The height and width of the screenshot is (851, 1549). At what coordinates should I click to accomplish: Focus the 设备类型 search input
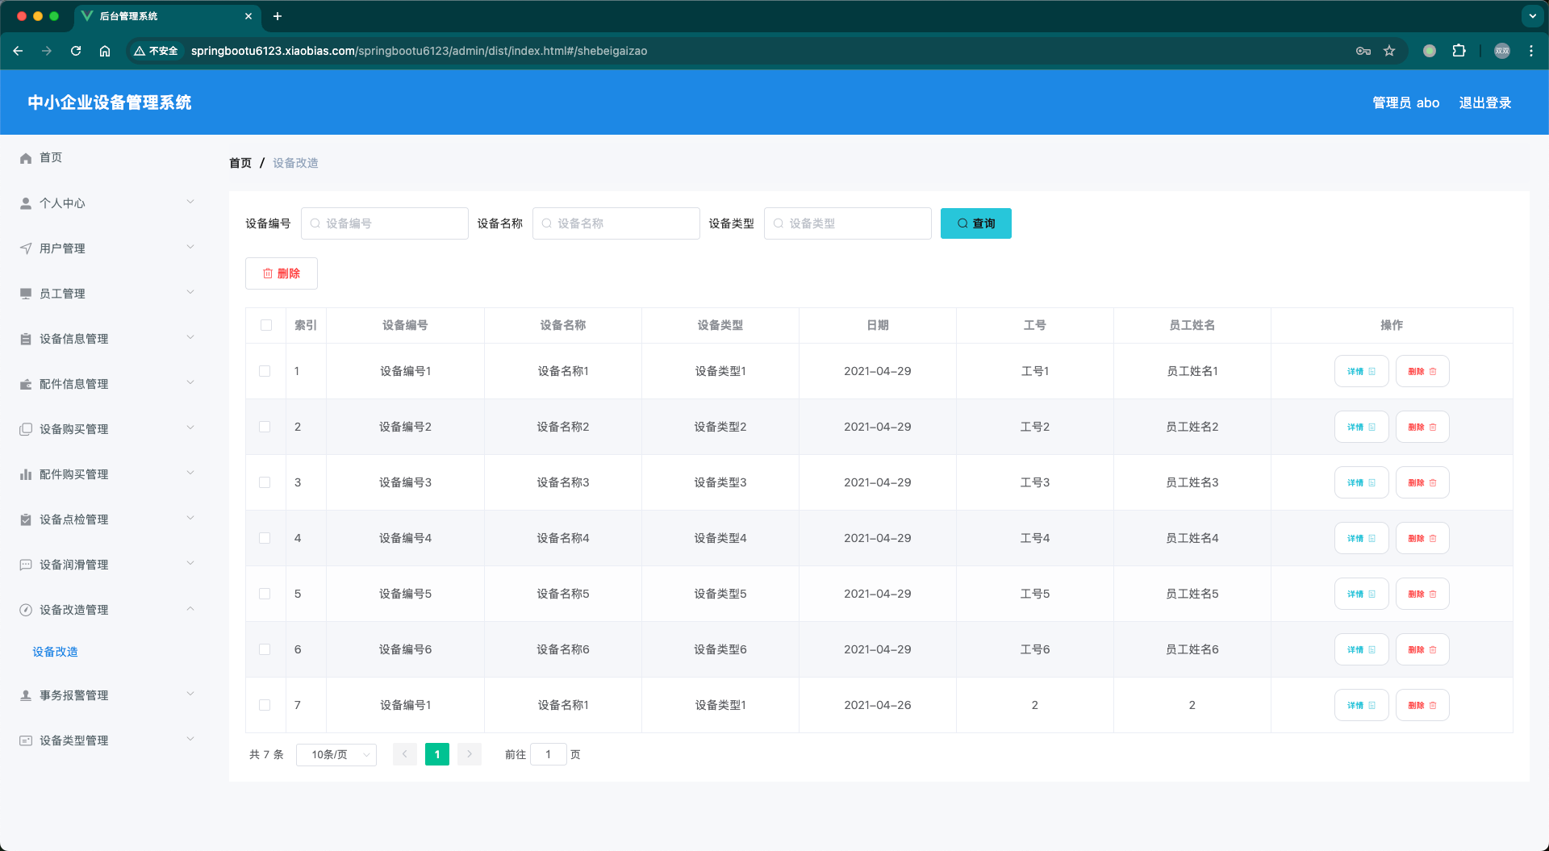(848, 223)
